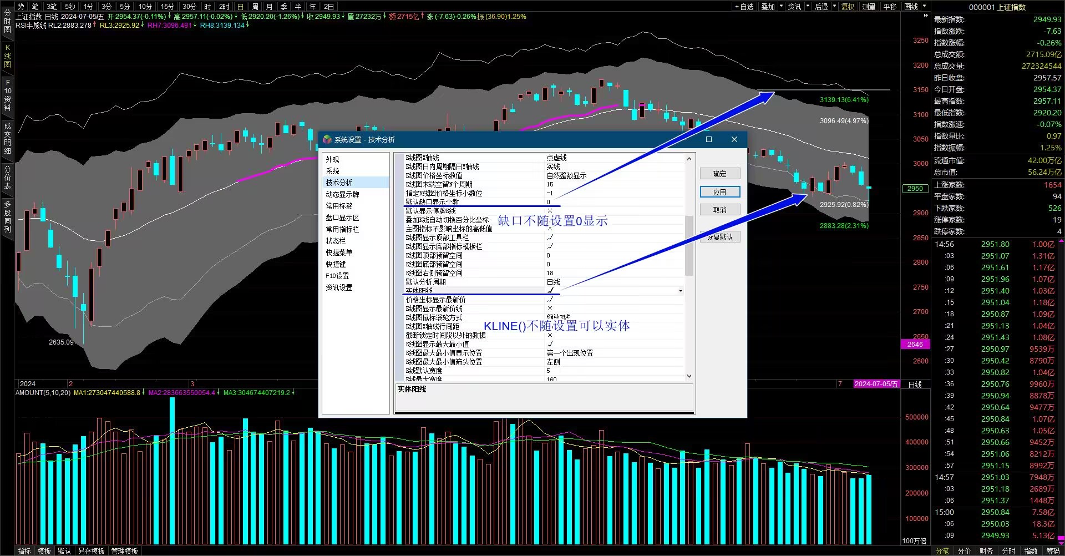Toggle K线图显示底部指标模板栏 check mark
The width and height of the screenshot is (1065, 556).
click(x=550, y=246)
